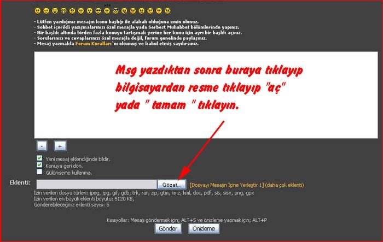Viewport: 383px width, 242px height.
Task: Insert the fourth smiley from the left
Action: click(x=64, y=10)
